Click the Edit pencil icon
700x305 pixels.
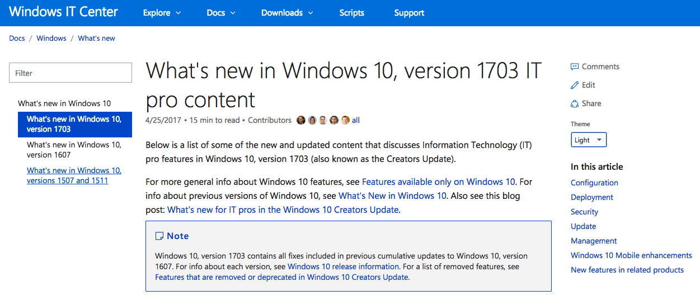[x=574, y=85]
